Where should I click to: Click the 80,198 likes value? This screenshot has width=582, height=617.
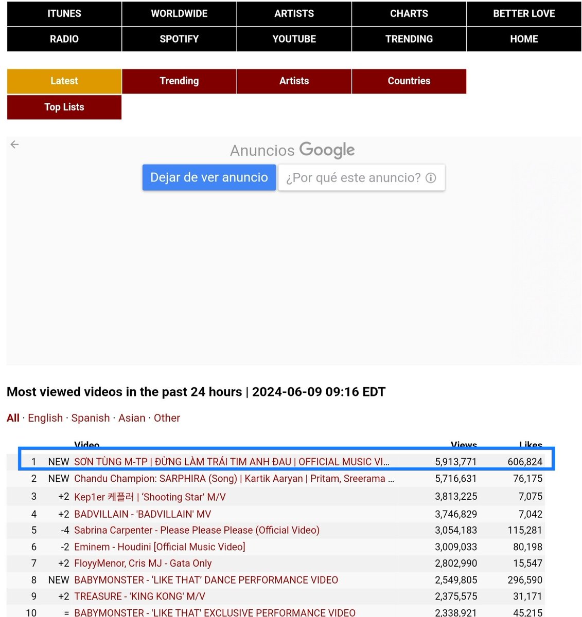[528, 547]
